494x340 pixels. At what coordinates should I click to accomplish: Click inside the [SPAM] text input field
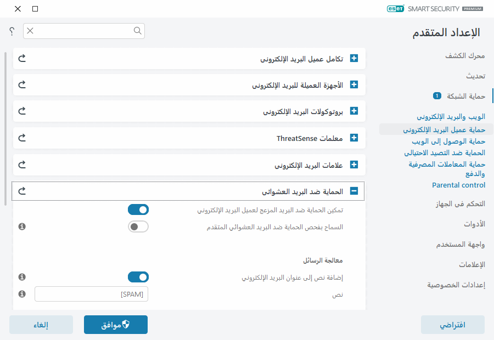pos(91,294)
